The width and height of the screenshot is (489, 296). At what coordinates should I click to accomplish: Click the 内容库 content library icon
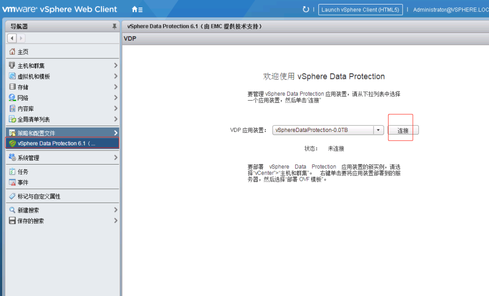(x=12, y=108)
